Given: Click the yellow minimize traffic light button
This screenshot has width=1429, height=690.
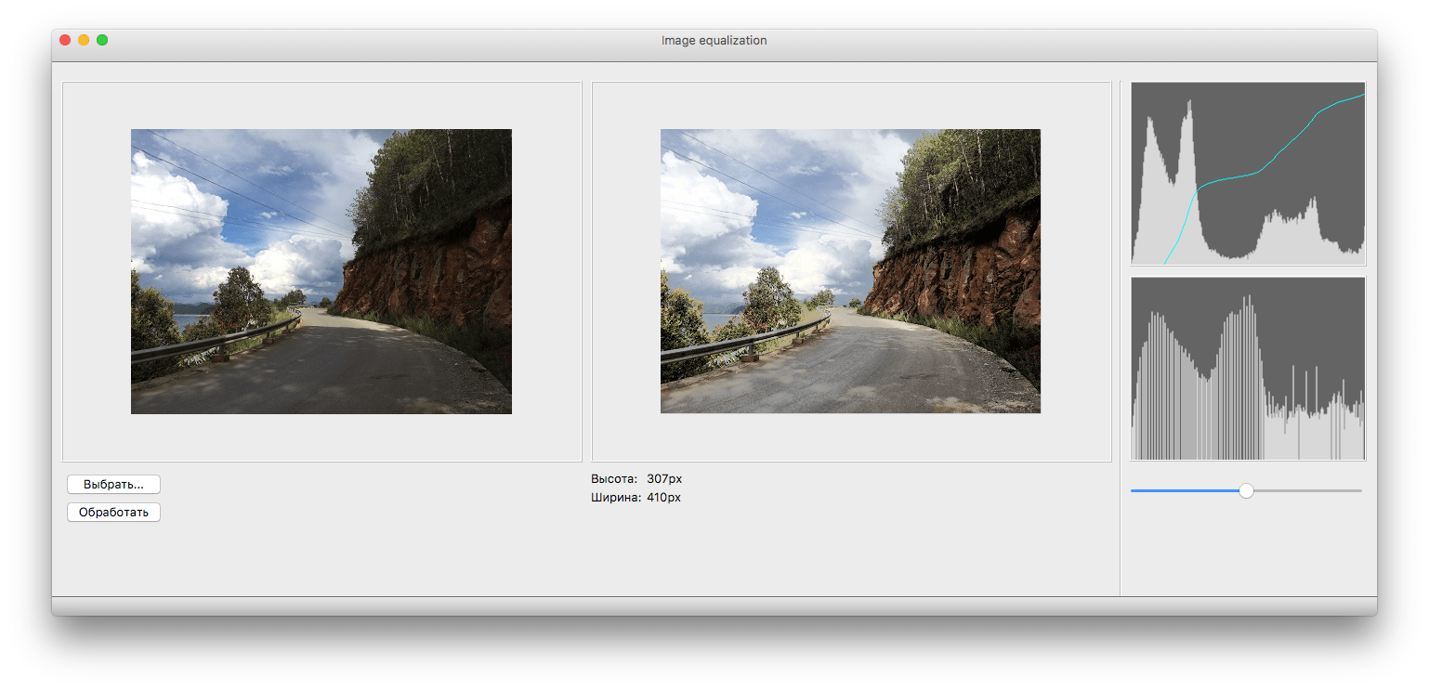Looking at the screenshot, I should [84, 40].
